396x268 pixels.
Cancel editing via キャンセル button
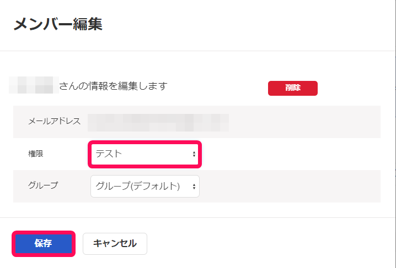coord(115,244)
